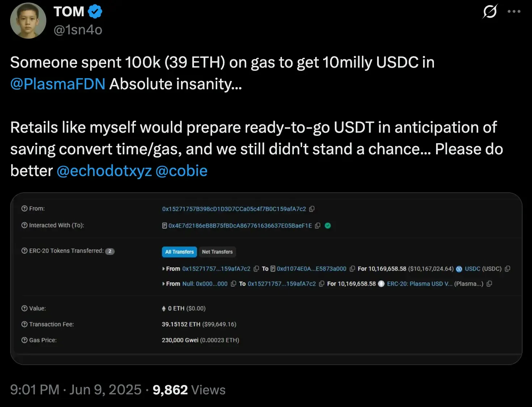This screenshot has width=532, height=407.
Task: Open the @echodotxyz mention link
Action: point(104,171)
